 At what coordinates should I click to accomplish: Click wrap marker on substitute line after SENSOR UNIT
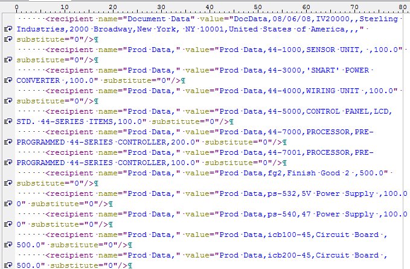[x=8, y=60]
